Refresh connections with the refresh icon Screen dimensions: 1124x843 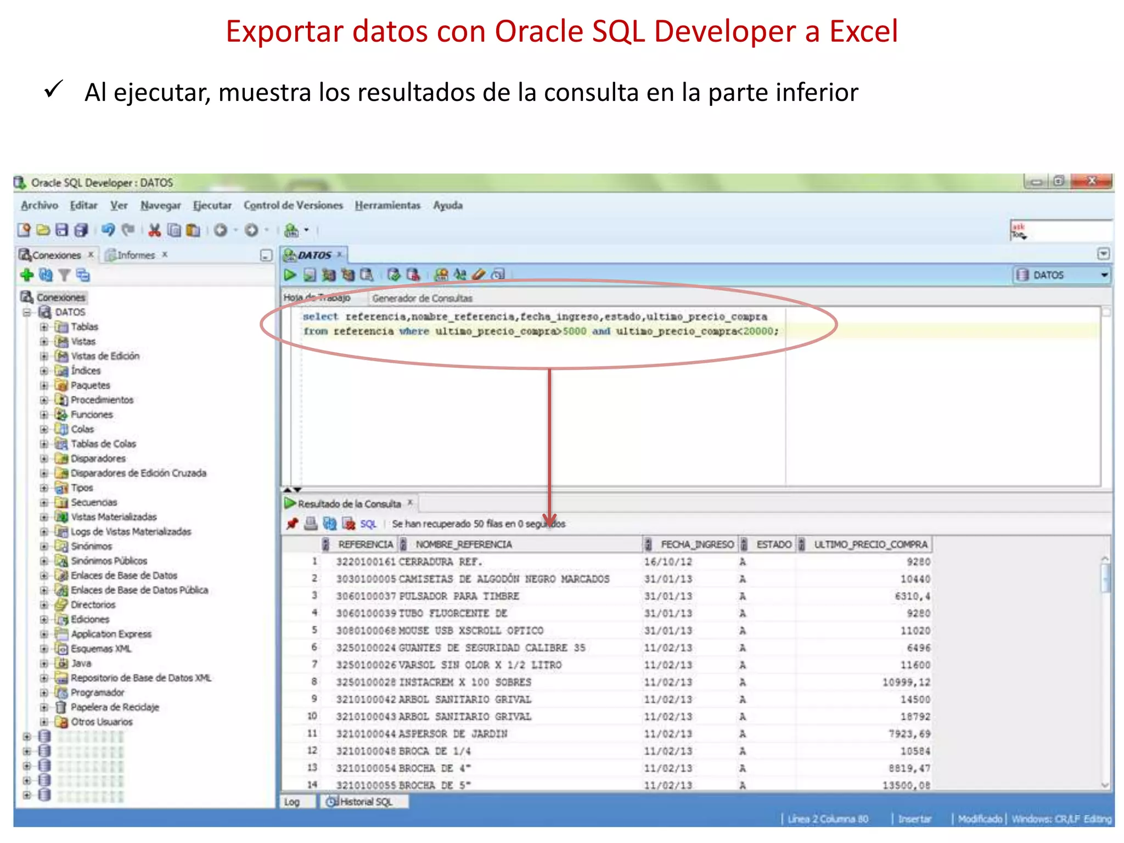(46, 275)
